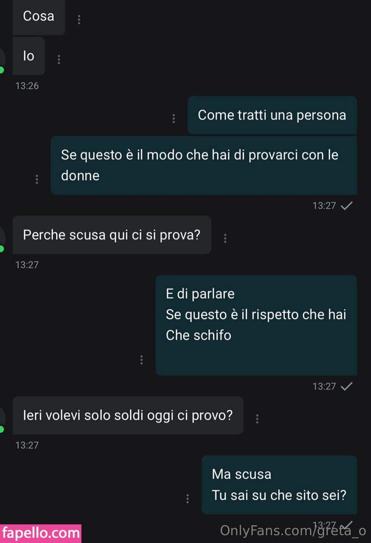Tap the sent checkmark under 'Che schifo' message
Screen dimensions: 371x543
pos(346,386)
